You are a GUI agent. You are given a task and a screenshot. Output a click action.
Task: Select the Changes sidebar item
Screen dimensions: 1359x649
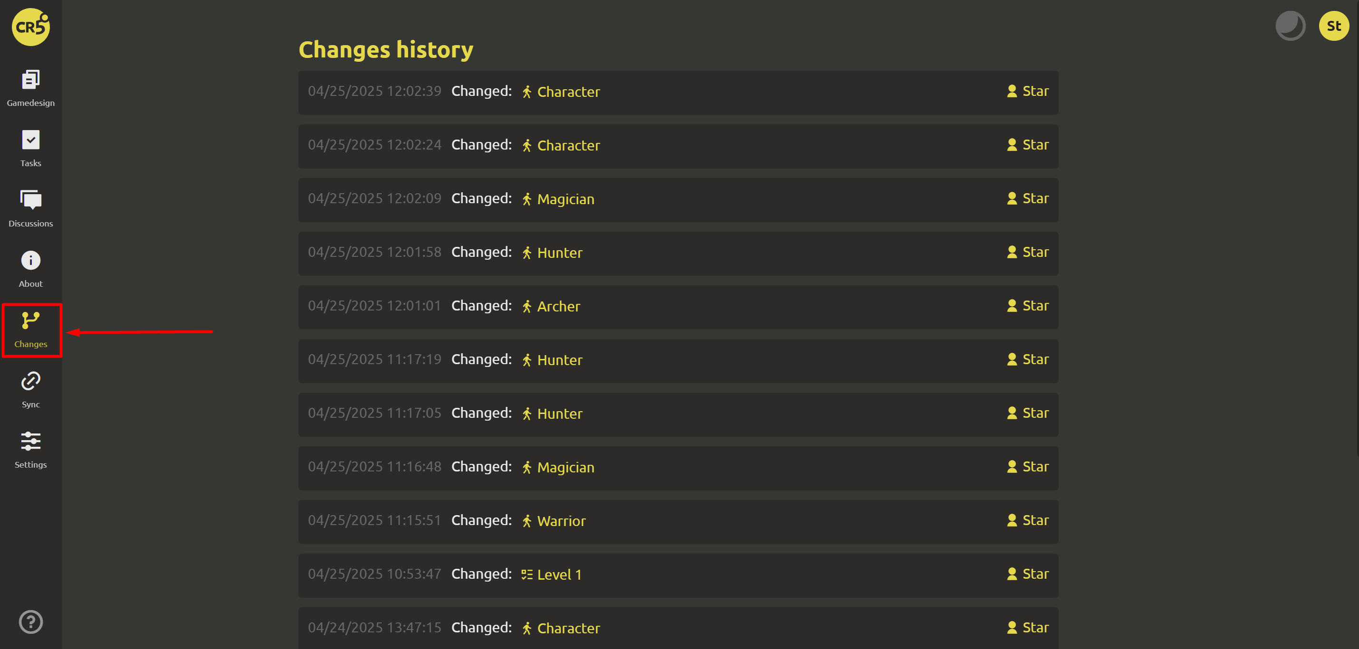point(30,329)
